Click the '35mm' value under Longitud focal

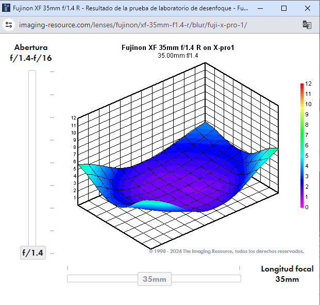tap(287, 279)
